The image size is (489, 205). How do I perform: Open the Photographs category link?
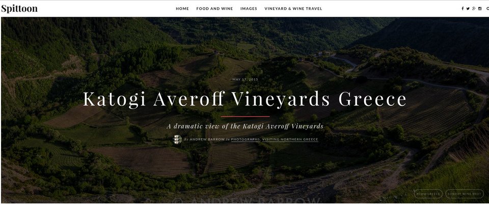(246, 139)
